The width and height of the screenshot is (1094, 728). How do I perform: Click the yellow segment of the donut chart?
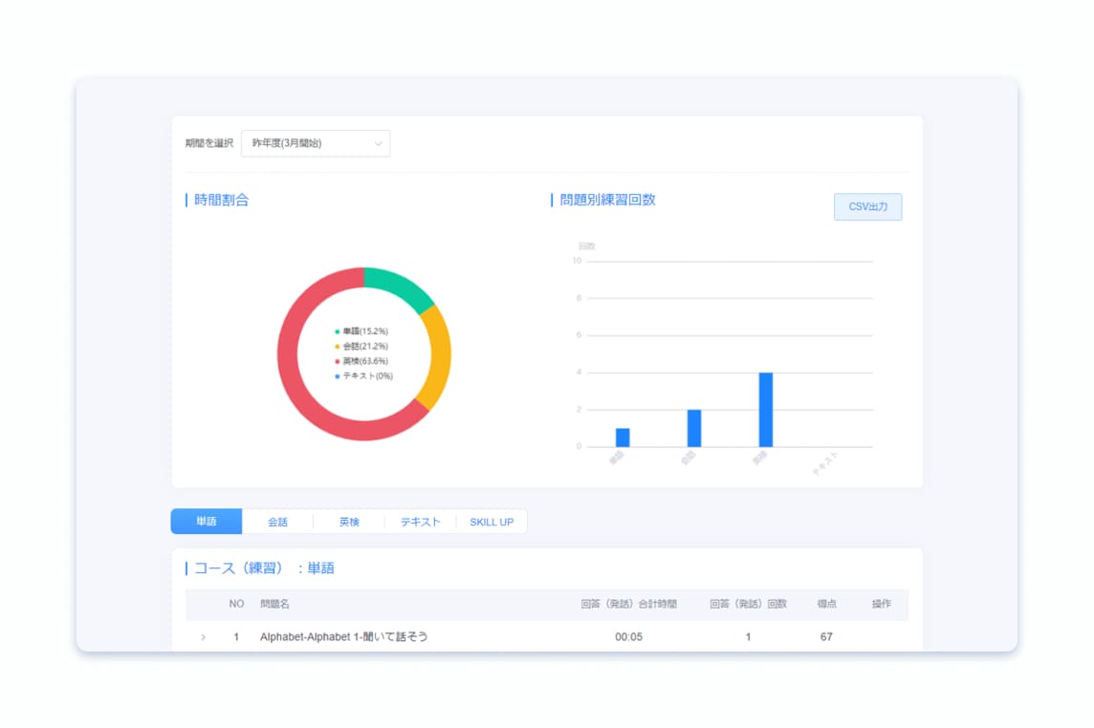(438, 355)
